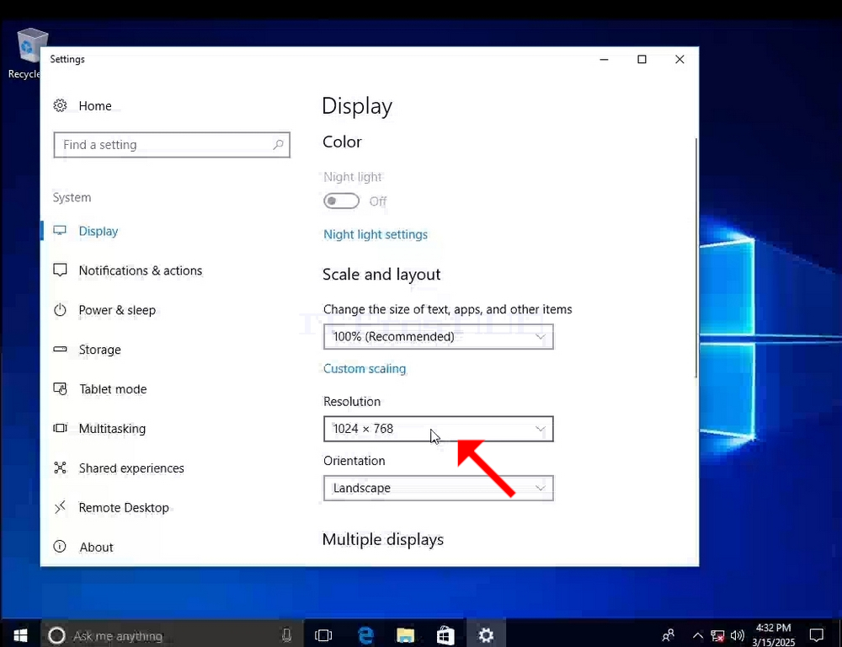This screenshot has width=842, height=647.
Task: Click the microphone icon in search bar
Action: [x=287, y=636]
